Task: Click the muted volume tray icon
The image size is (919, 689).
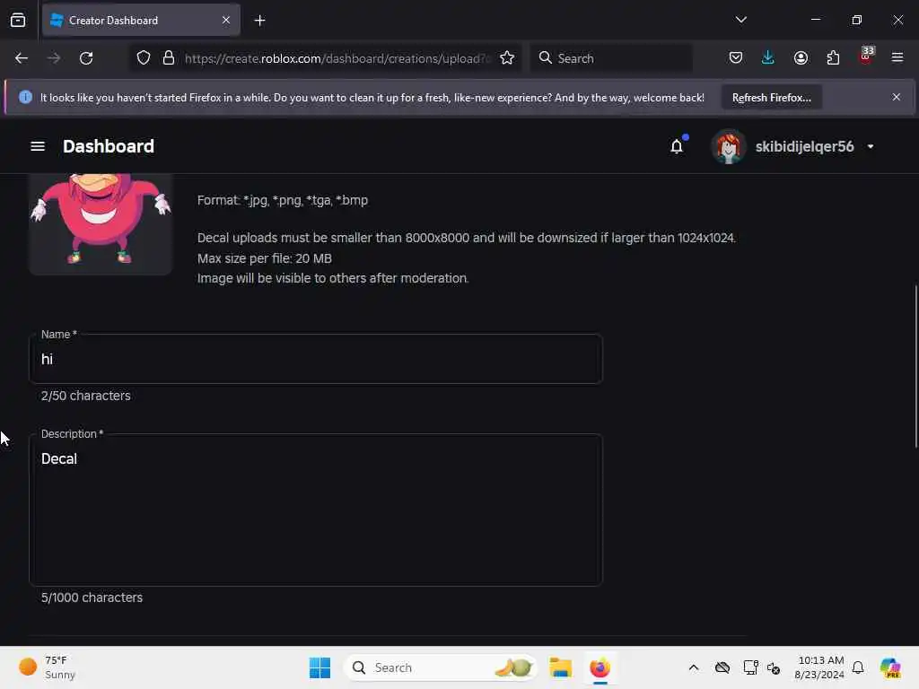Action: pyautogui.click(x=774, y=667)
